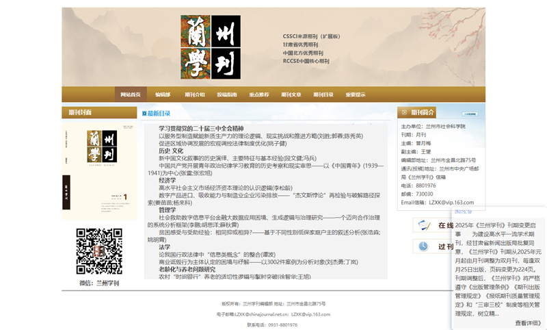
Task: Open the 重点推荐 navigation item
Action: [x=259, y=94]
